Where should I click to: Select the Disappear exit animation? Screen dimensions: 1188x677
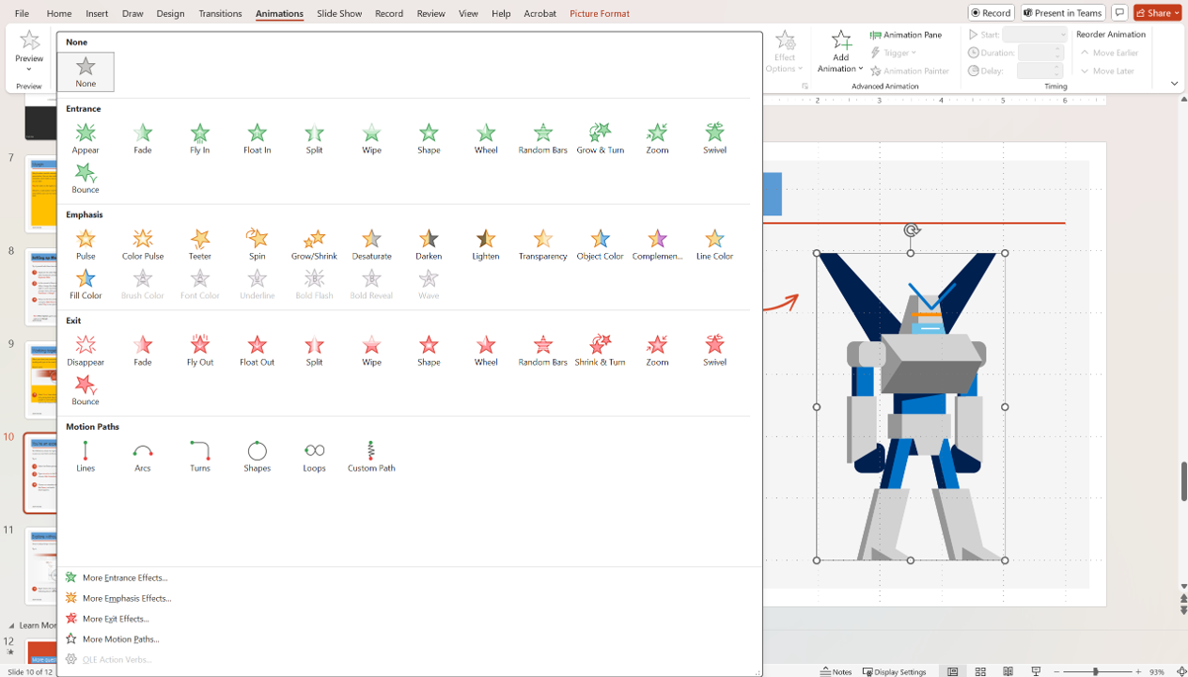coord(86,349)
